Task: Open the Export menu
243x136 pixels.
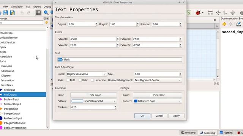Action: click(37, 7)
